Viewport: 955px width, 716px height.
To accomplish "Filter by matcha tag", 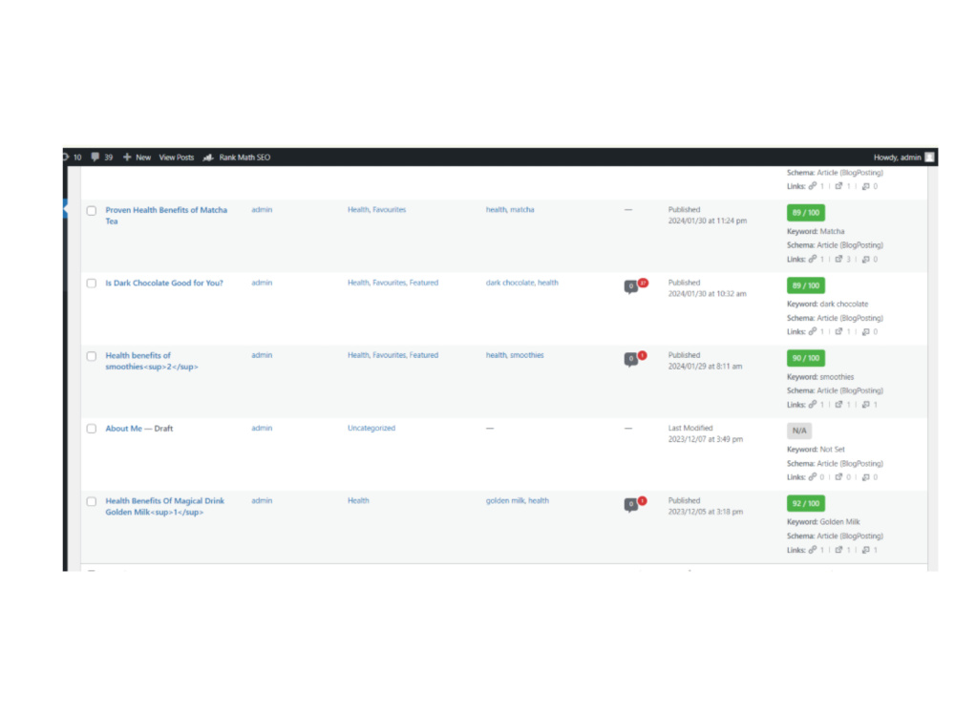I will click(x=522, y=209).
